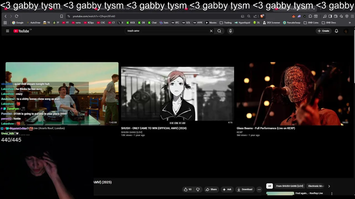The width and height of the screenshot is (355, 199).
Task: Open the X bookmark
Action: point(120,23)
